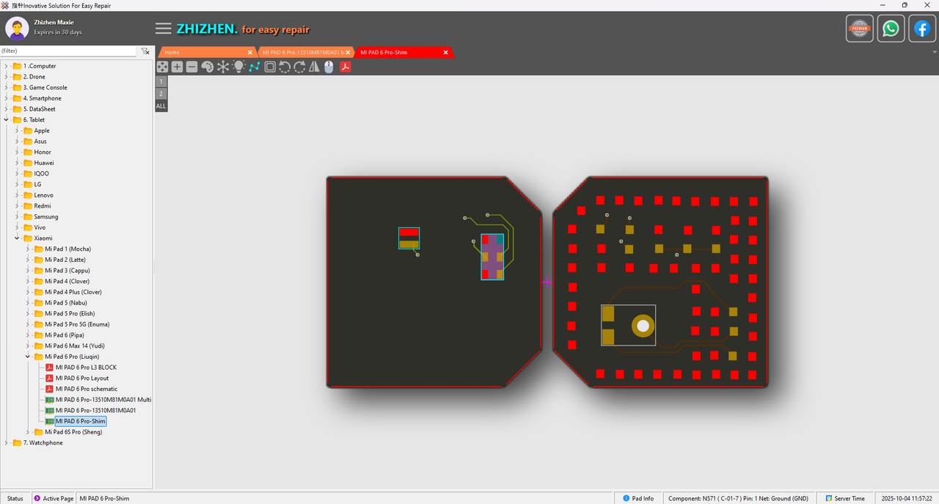Collapse the Mi Pad 6 Pro (Liuqin) folder
Screen dimensions: 939x504
coord(28,357)
